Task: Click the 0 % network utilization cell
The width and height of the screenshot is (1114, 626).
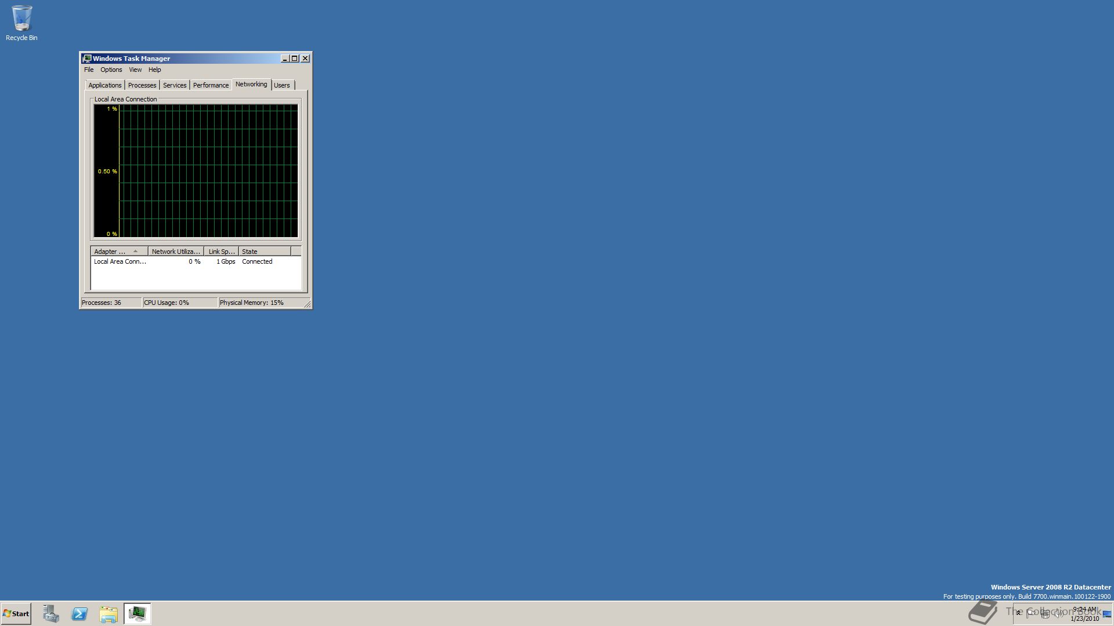Action: [194, 262]
